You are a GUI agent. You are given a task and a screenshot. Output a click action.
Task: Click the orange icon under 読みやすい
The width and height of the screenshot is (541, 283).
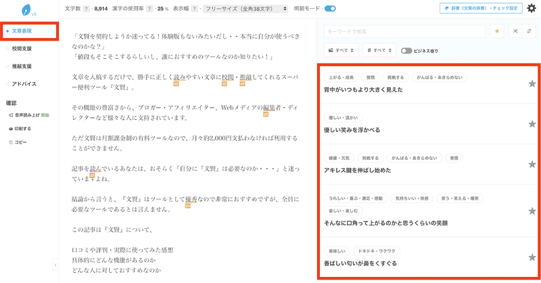pyautogui.click(x=176, y=84)
